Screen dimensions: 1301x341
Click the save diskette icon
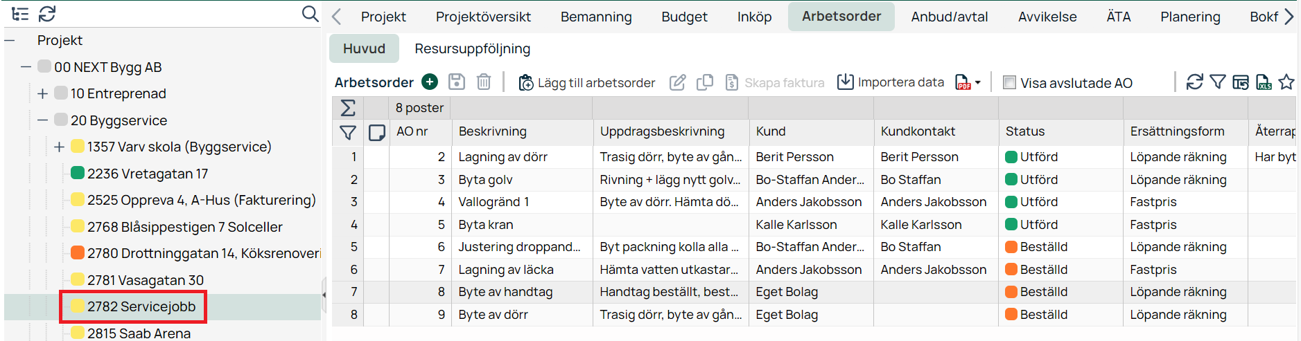[457, 82]
